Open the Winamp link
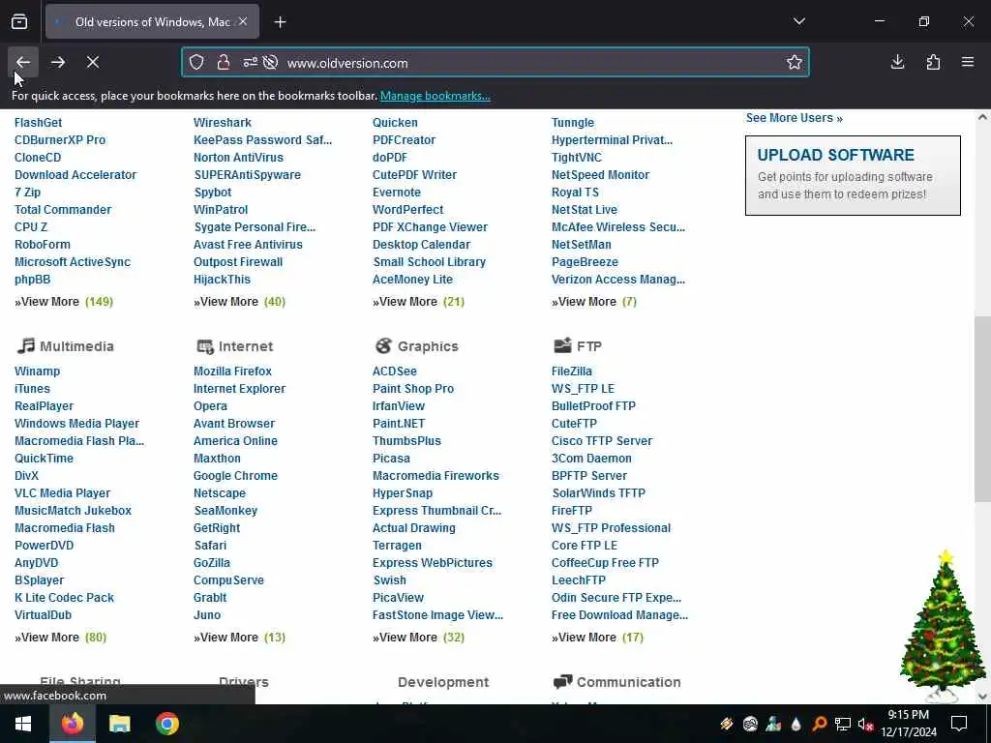This screenshot has width=991, height=743. coord(38,371)
